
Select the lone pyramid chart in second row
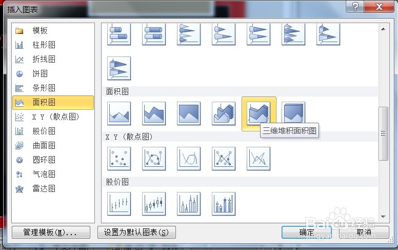119,68
